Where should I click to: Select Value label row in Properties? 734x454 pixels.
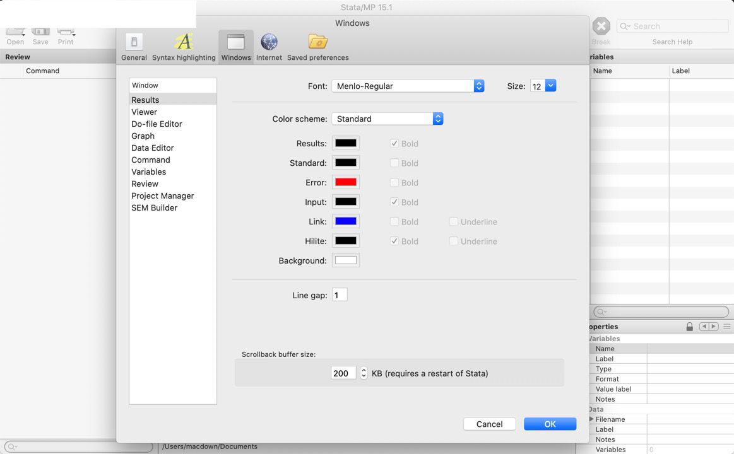coord(661,389)
